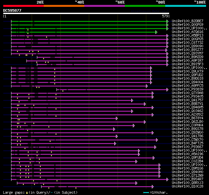The height and width of the screenshot is (195, 209).
Task: Click the orange ~40% identity legend segment
Action: pyautogui.click(x=64, y=6)
